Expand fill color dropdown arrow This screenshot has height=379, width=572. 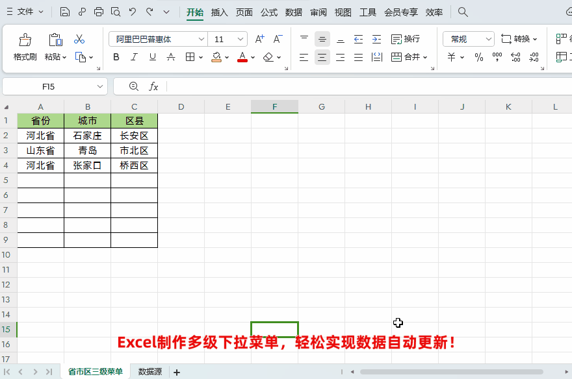(227, 57)
